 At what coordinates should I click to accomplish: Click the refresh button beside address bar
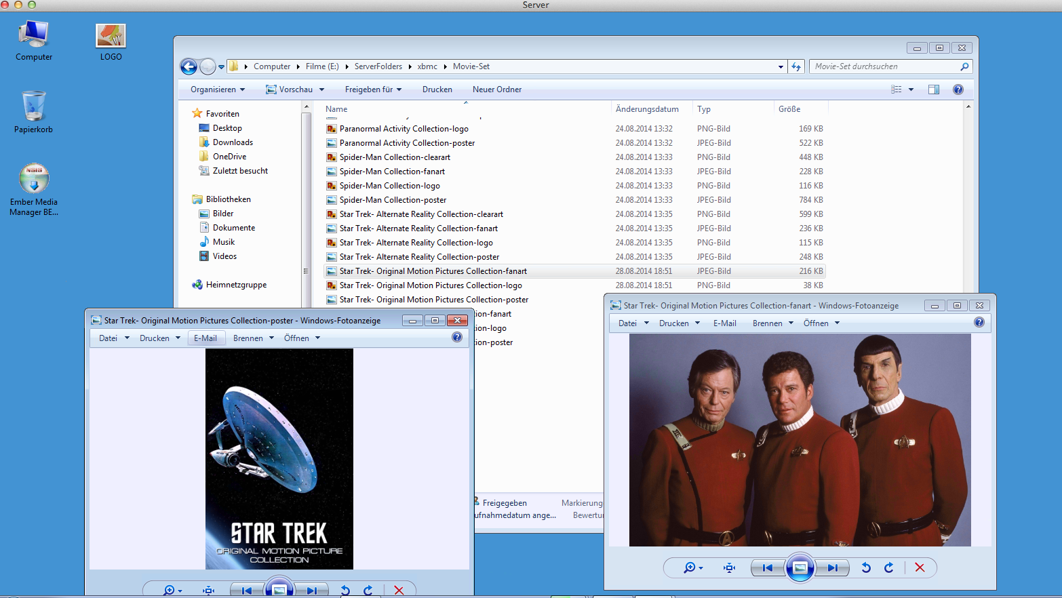[796, 66]
